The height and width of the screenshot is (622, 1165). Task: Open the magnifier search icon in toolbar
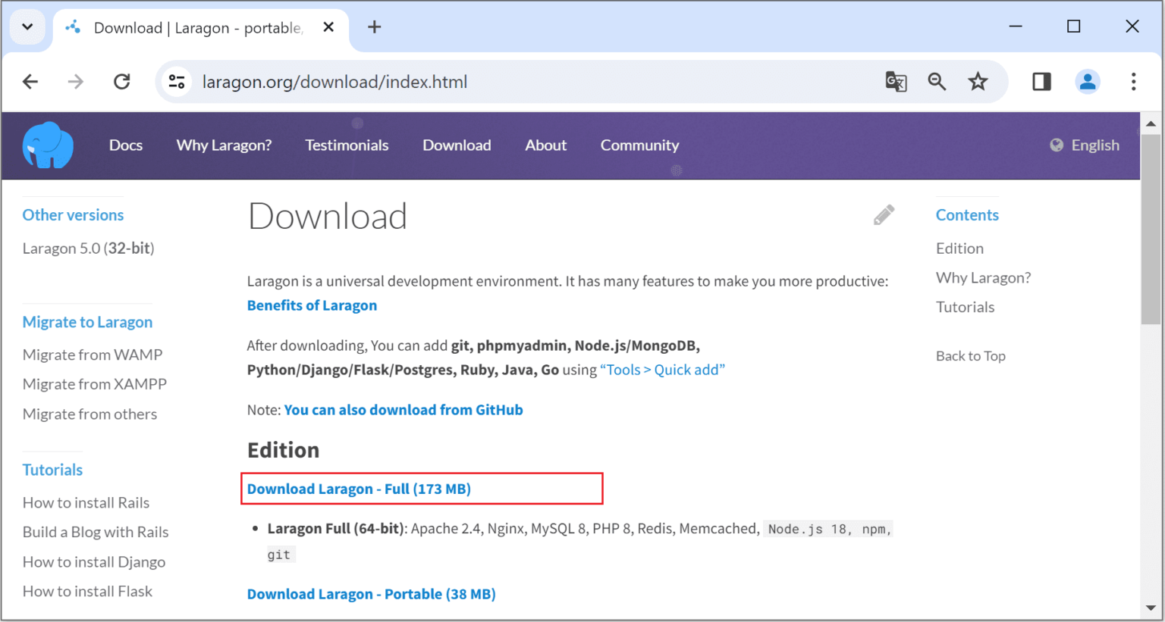(x=937, y=81)
